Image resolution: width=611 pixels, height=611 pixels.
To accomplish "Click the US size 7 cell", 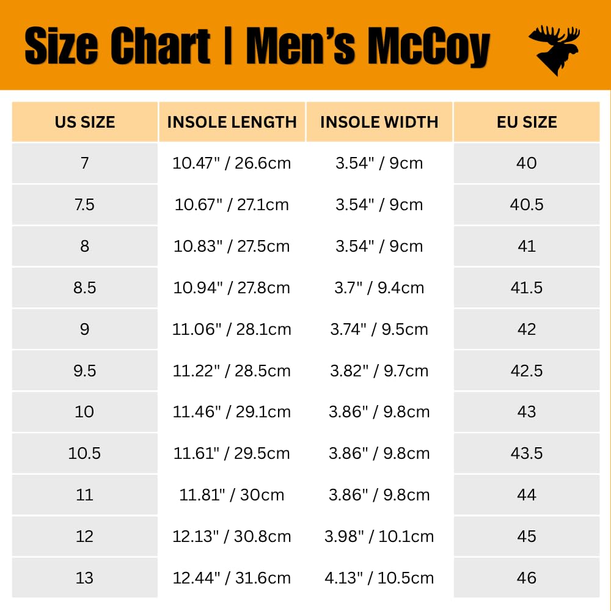I will pyautogui.click(x=84, y=163).
